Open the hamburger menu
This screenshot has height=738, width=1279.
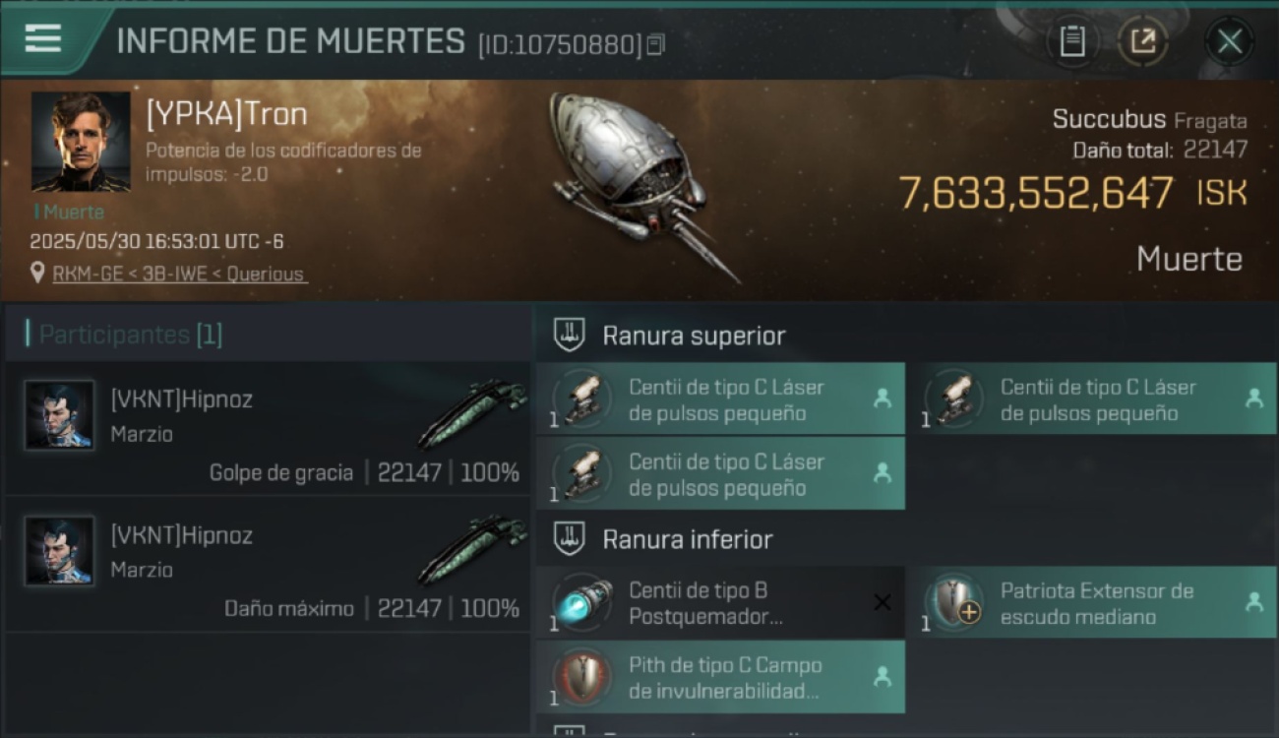point(43,38)
